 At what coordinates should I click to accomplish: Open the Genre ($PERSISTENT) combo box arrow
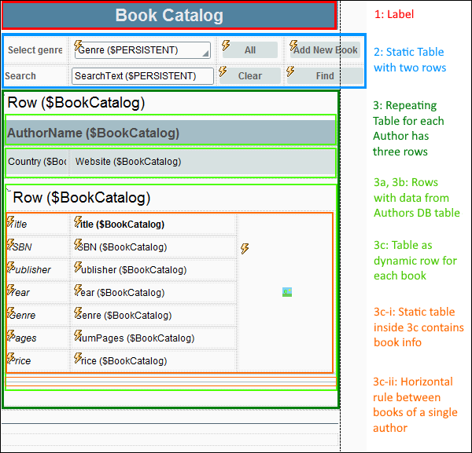(x=205, y=53)
